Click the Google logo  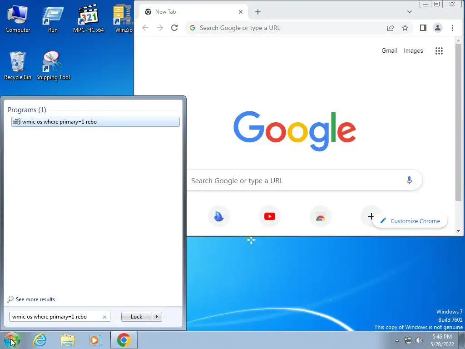[x=295, y=131]
